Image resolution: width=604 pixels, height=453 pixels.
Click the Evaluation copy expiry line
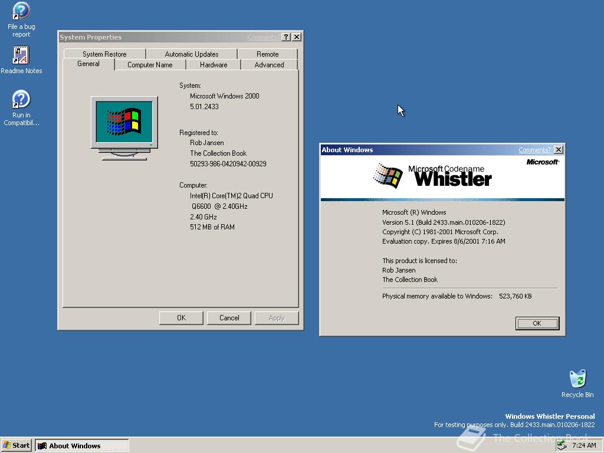pos(444,241)
